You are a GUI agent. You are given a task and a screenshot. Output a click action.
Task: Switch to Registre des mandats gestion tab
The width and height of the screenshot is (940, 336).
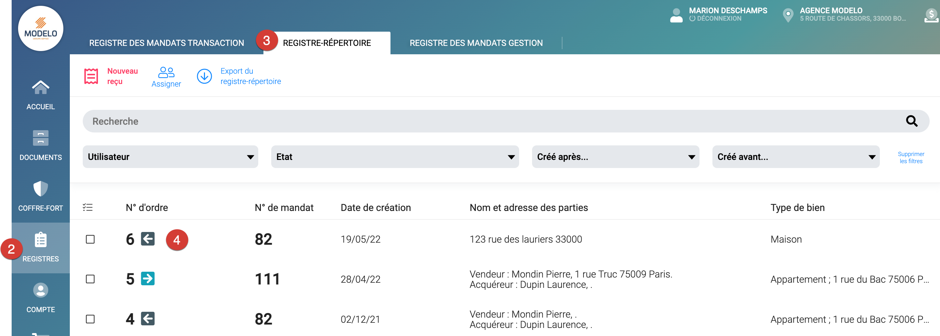coord(476,43)
